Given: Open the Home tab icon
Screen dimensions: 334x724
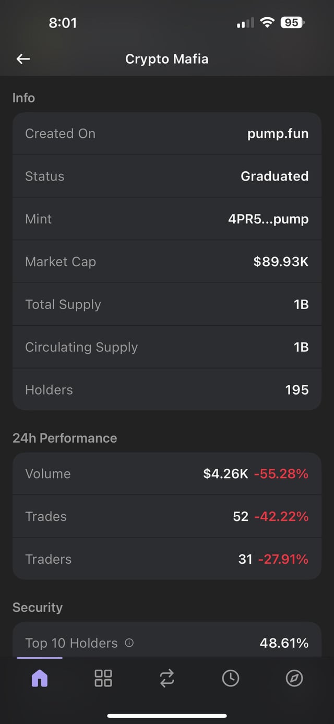Looking at the screenshot, I should click(40, 678).
